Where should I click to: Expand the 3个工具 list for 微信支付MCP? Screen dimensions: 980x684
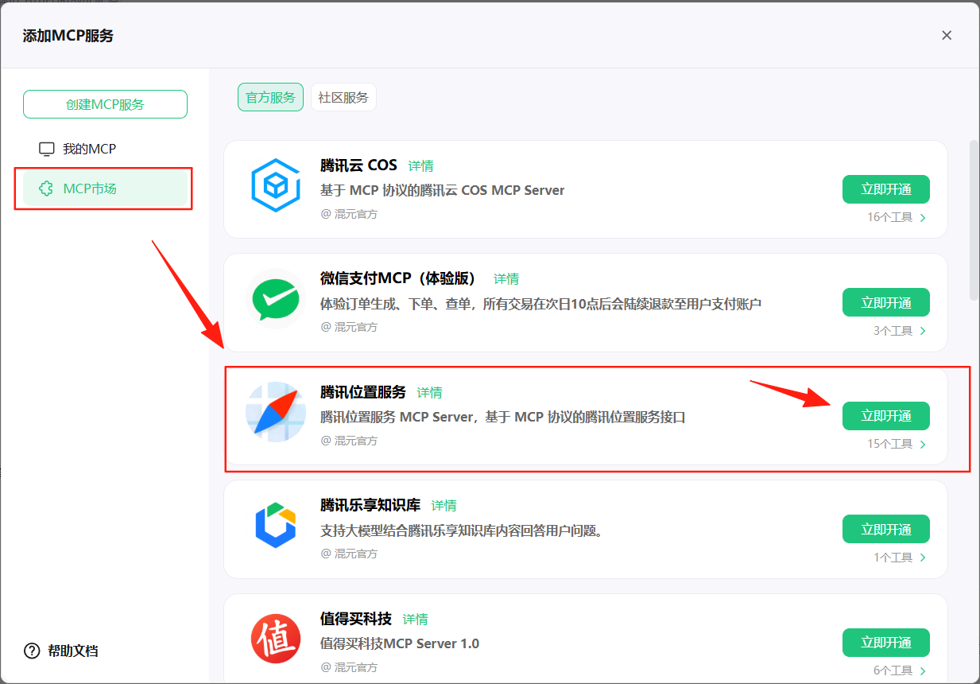click(900, 330)
